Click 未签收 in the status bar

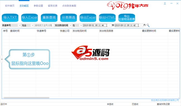tap(110, 104)
